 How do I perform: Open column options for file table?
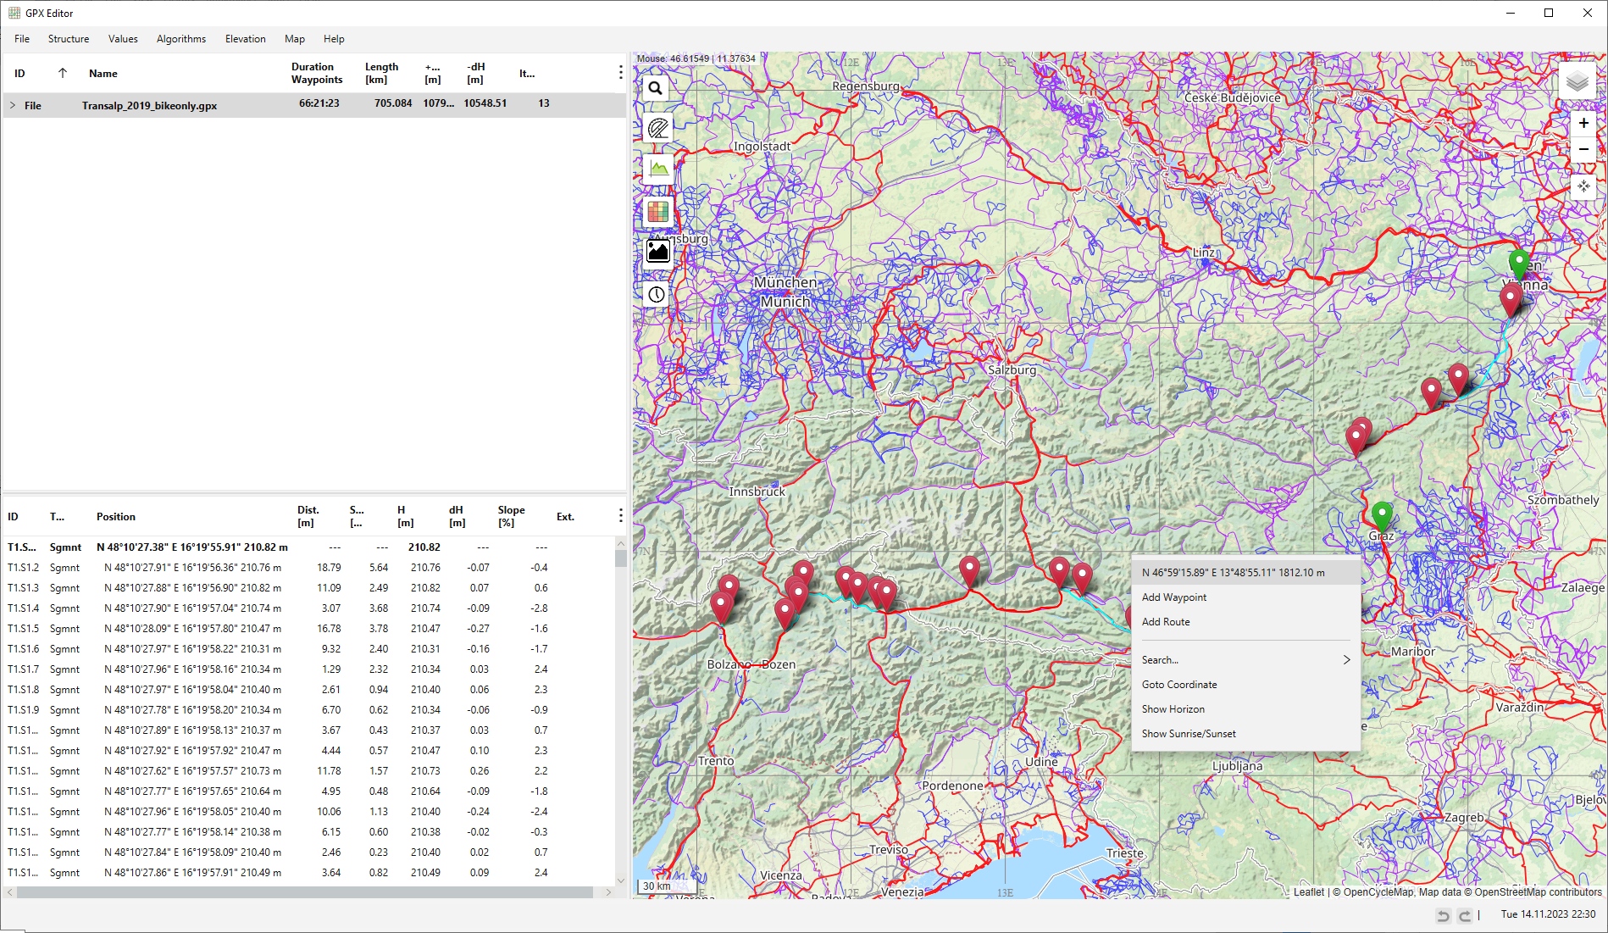coord(620,73)
